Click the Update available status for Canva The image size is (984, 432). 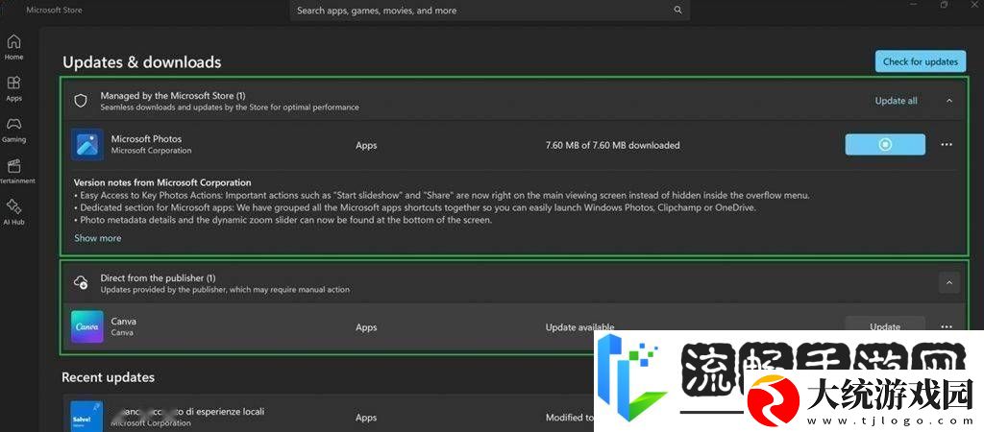(579, 326)
